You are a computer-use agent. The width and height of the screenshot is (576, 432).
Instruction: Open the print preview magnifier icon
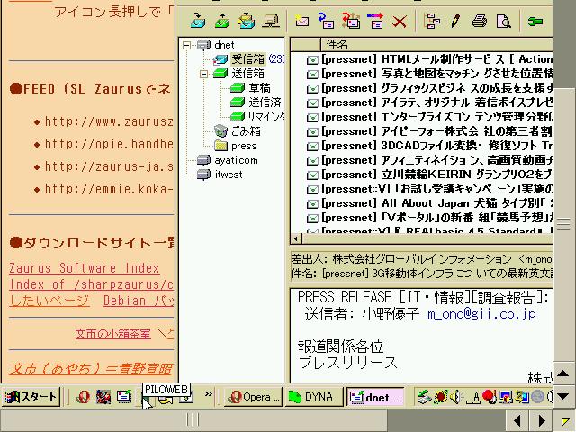501,20
